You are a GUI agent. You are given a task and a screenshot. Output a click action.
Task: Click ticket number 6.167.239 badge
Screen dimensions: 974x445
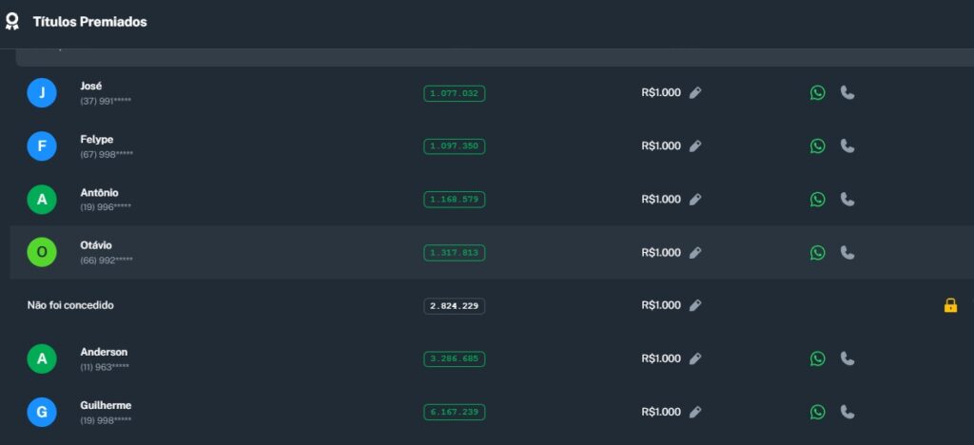click(454, 413)
